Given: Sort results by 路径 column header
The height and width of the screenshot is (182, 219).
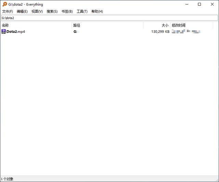Looking at the screenshot, I should click(107, 25).
